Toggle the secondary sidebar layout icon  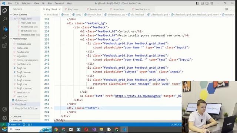[x=207, y=3]
